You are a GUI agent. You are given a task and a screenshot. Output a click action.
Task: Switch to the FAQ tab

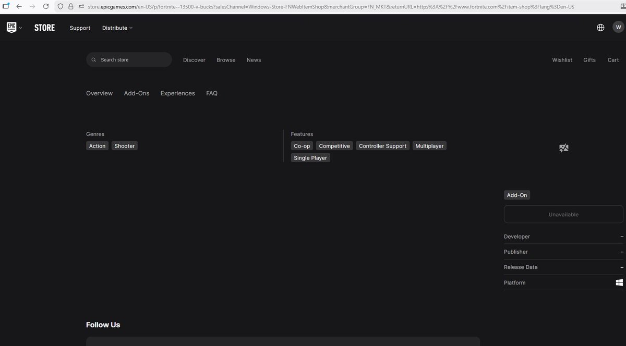[212, 93]
